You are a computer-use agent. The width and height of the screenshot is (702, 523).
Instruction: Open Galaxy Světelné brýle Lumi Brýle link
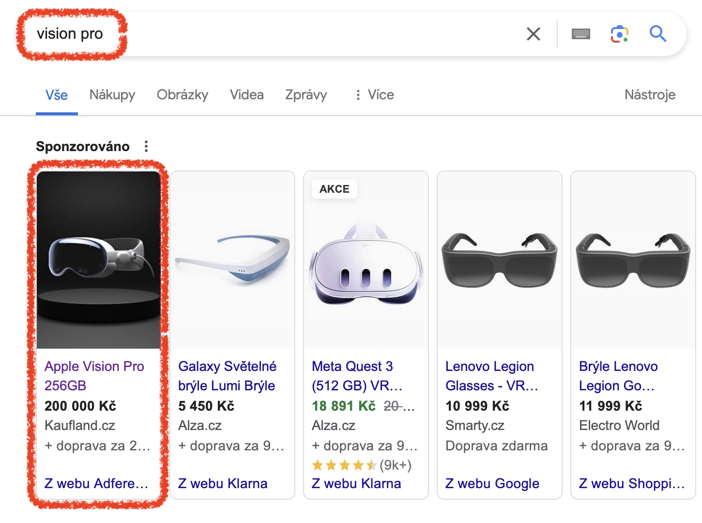(227, 376)
